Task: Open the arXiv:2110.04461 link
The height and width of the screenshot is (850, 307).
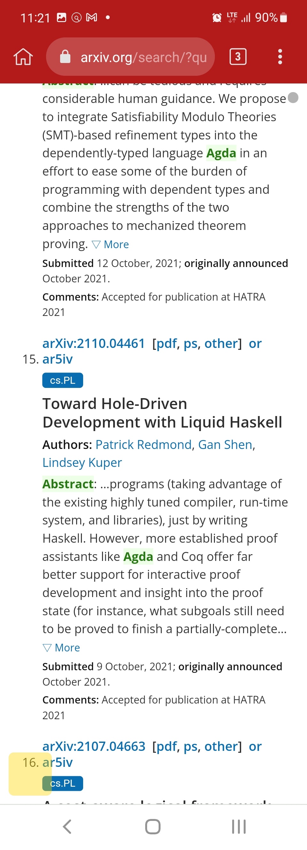Action: [94, 343]
